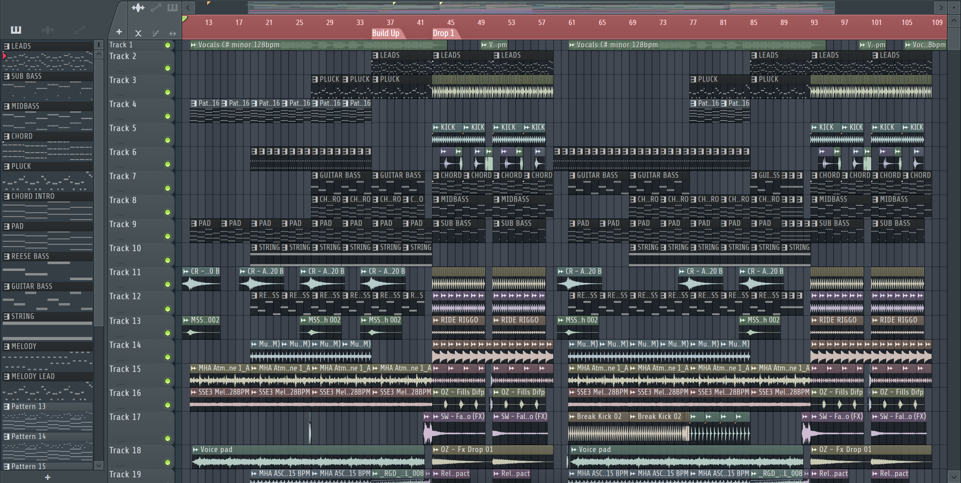Click the right arrow of the timeline overview
Screen dimensions: 961x483
[x=941, y=7]
